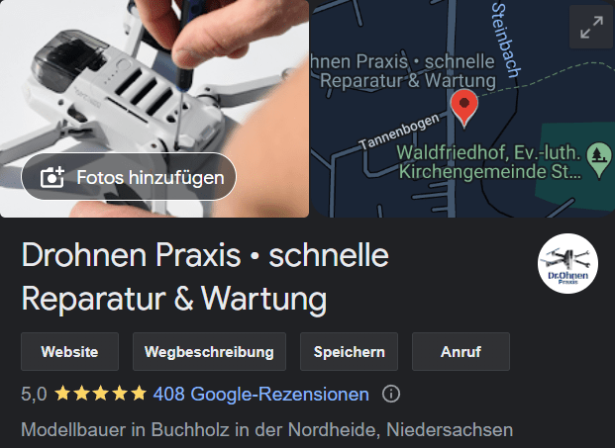Call the business via Anruf button
This screenshot has width=615, height=448.
(461, 352)
